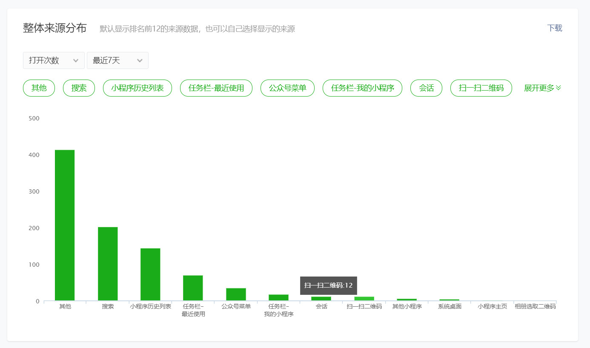590x348 pixels.
Task: Click the 500 y-axis value
Action: click(x=34, y=118)
